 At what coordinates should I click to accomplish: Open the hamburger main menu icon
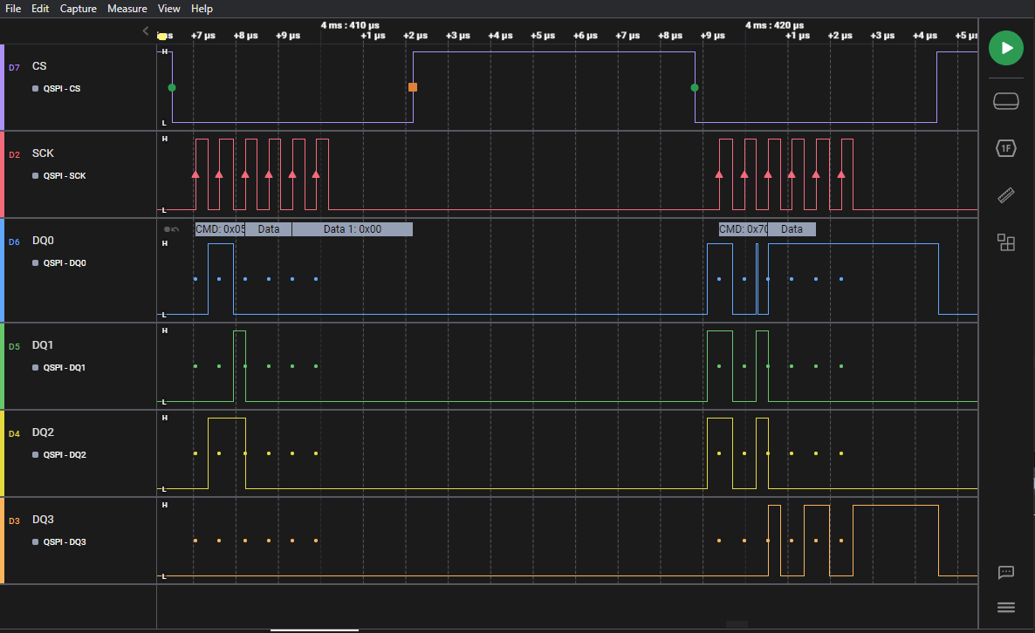pos(1005,608)
